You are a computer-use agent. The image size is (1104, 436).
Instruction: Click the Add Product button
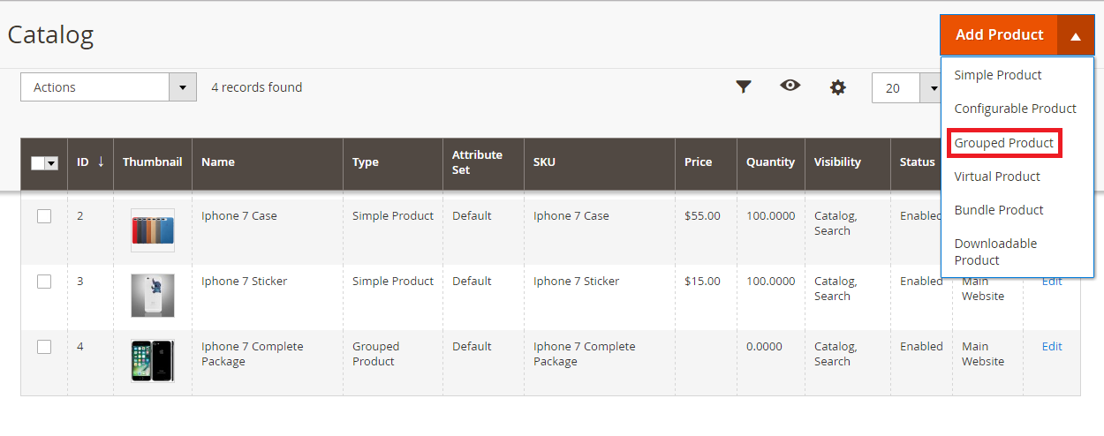pos(999,36)
